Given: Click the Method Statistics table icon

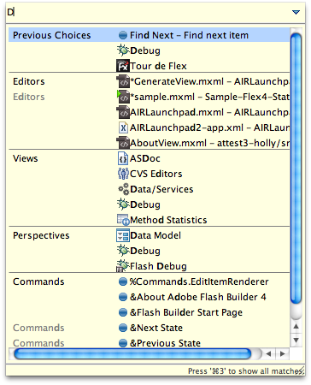Looking at the screenshot, I should [x=123, y=220].
